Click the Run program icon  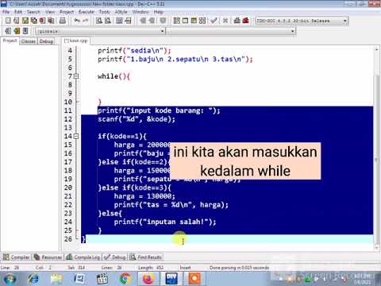(185, 21)
